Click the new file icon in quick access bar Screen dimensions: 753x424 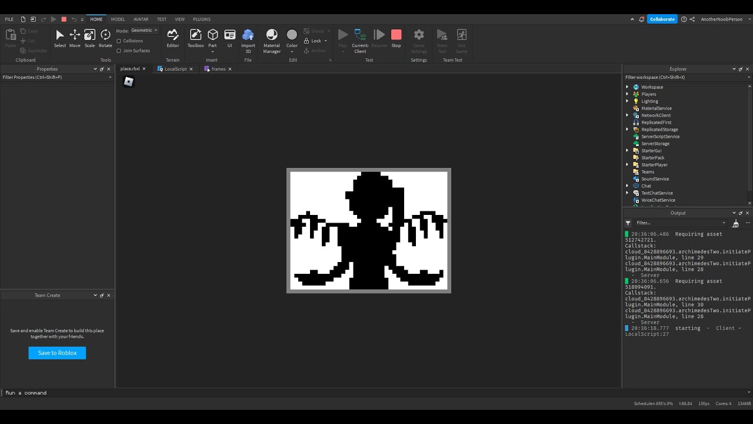[x=23, y=19]
